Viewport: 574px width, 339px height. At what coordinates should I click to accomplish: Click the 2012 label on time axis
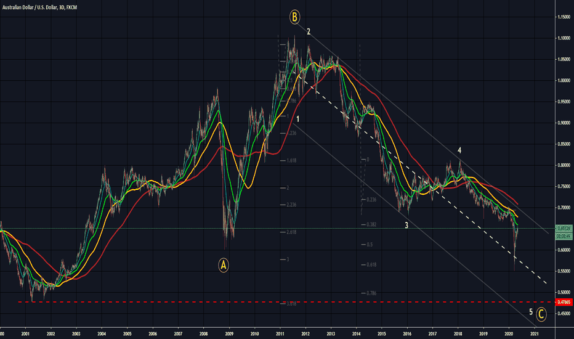pos(305,334)
